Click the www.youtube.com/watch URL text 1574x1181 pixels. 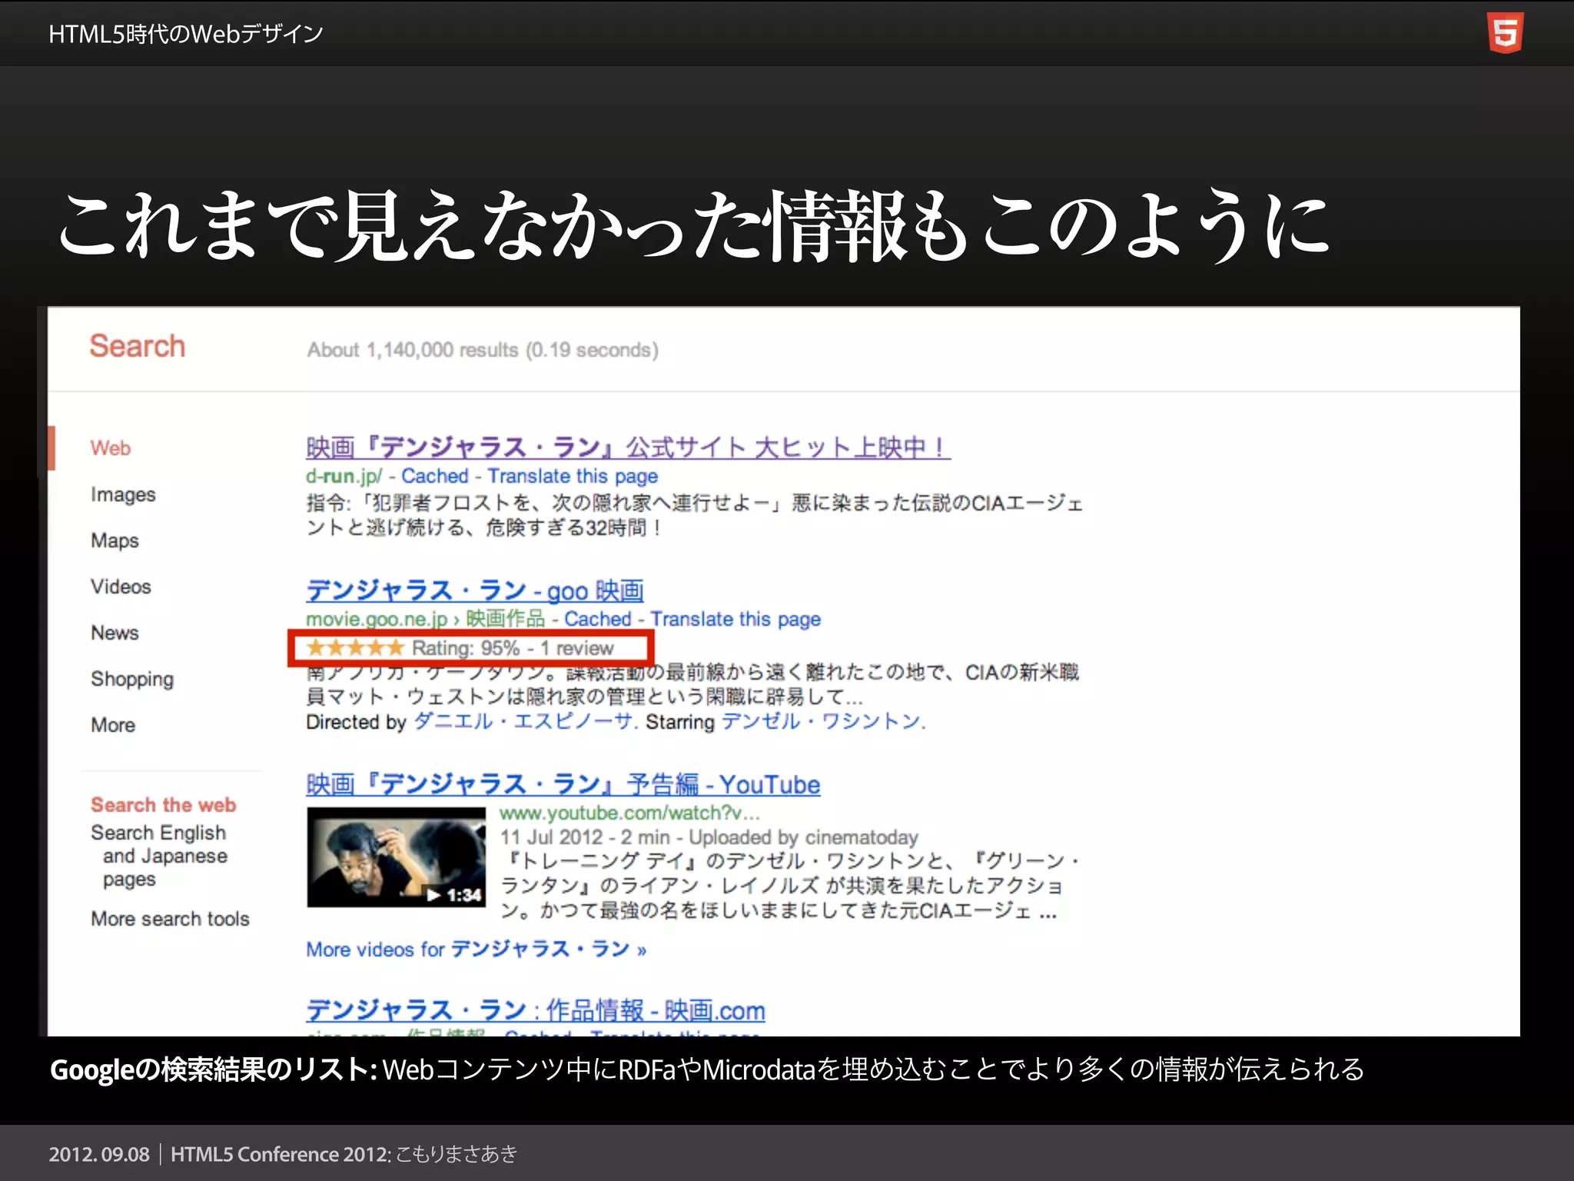pyautogui.click(x=629, y=813)
